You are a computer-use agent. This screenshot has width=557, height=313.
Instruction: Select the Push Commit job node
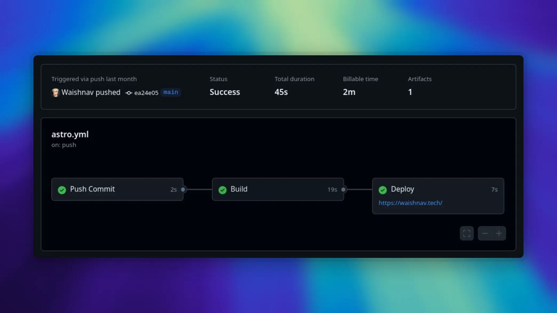click(x=117, y=189)
